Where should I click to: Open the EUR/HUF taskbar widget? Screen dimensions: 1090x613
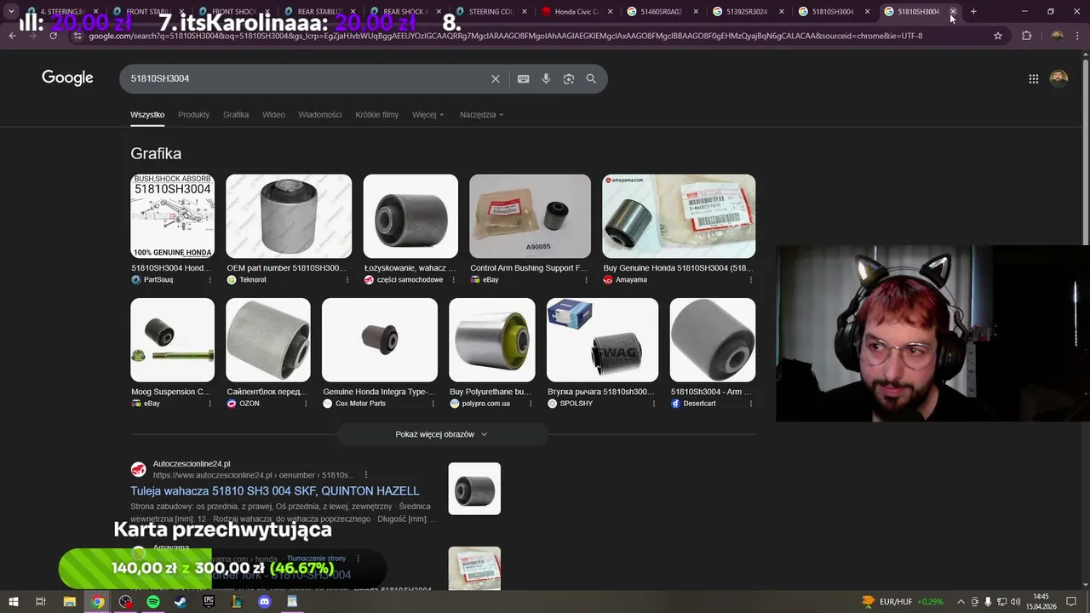click(x=904, y=601)
